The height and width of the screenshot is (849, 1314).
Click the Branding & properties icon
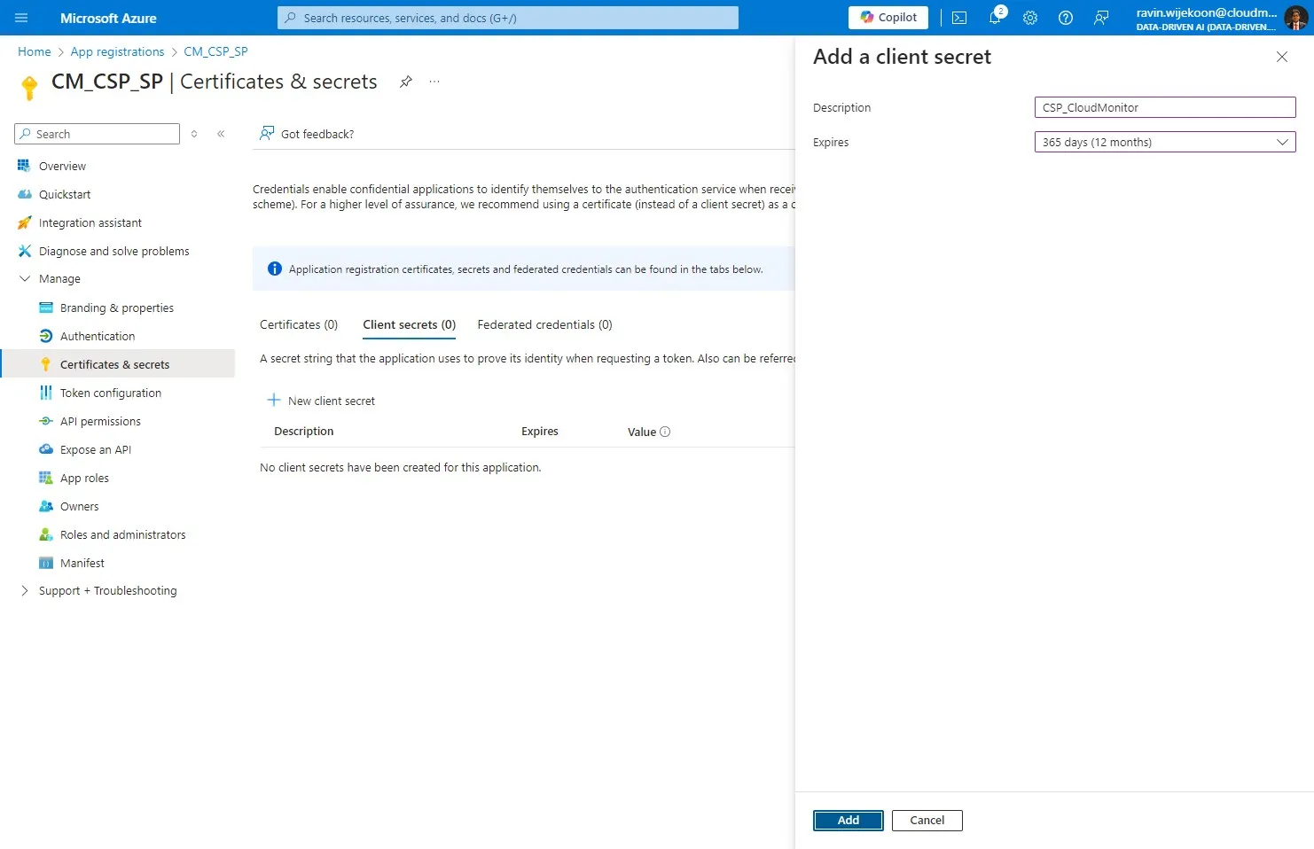tap(46, 308)
